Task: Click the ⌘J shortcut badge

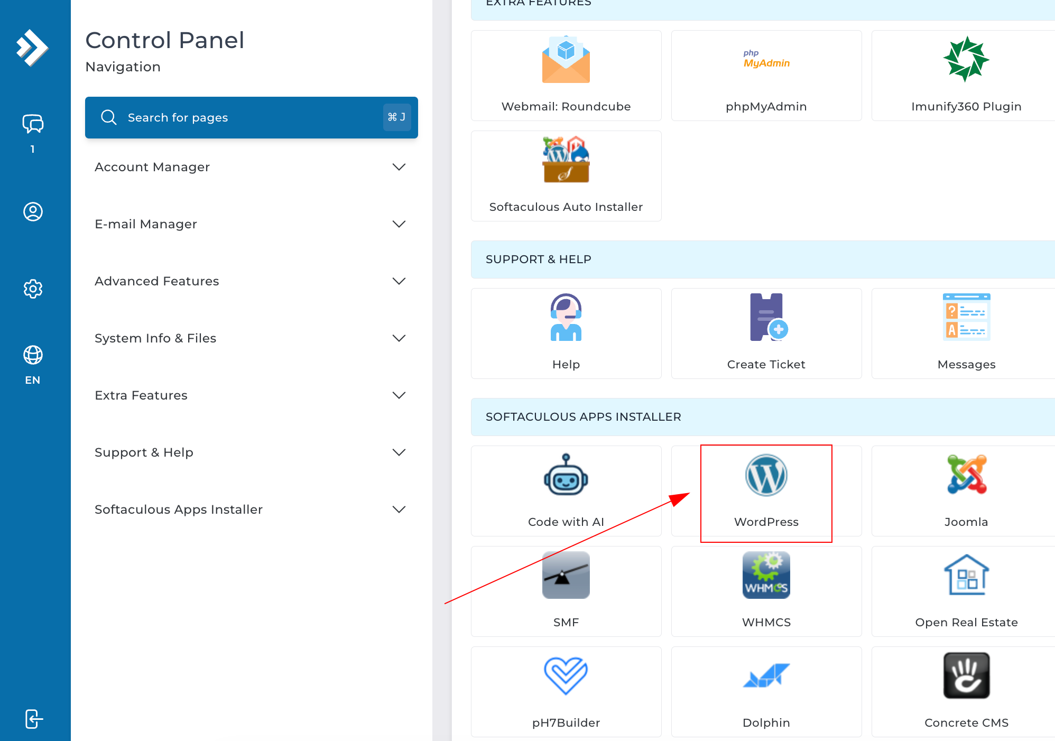Action: (x=396, y=117)
